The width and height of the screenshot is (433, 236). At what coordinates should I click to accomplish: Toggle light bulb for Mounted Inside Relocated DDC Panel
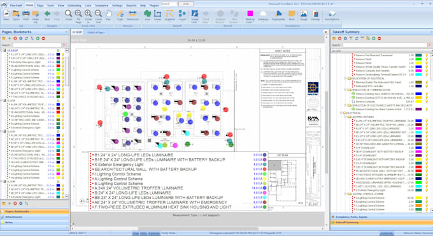[x=427, y=82]
